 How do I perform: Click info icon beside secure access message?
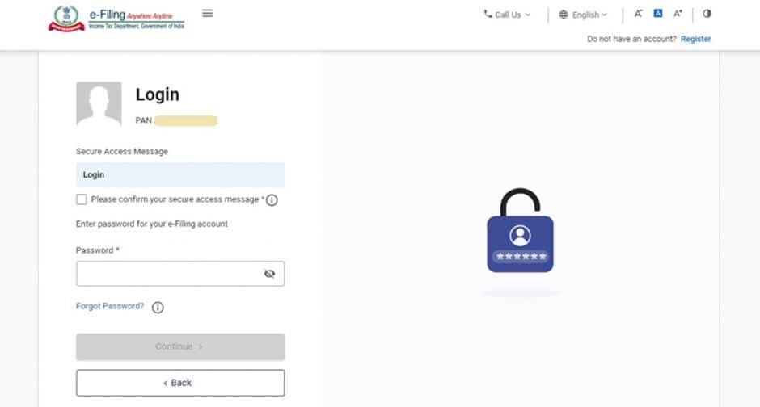click(272, 200)
